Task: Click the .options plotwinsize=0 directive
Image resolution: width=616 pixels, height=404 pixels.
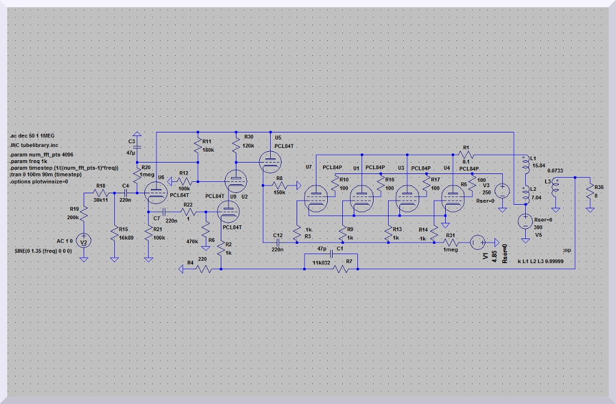Action: point(39,181)
